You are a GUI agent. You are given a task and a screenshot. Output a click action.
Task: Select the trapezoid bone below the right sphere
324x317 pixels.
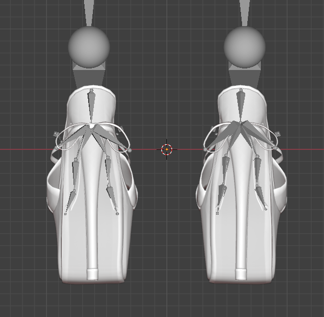click(x=245, y=77)
